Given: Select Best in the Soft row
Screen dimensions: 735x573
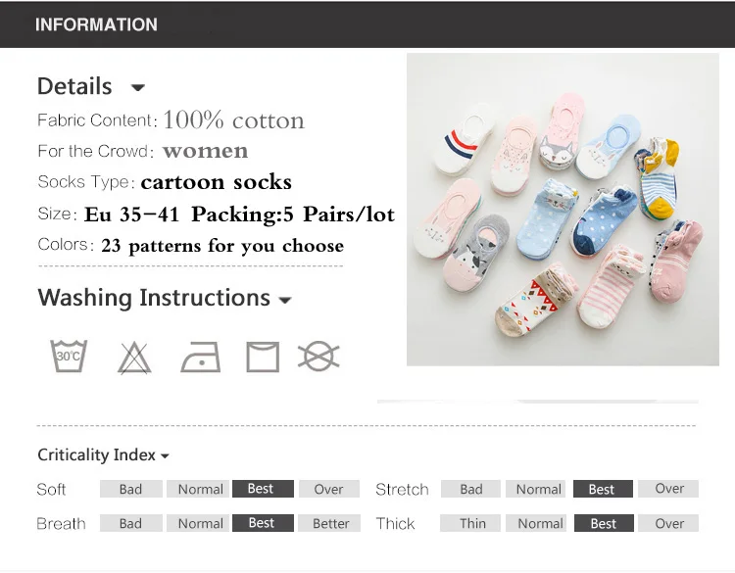Looking at the screenshot, I should [x=261, y=489].
